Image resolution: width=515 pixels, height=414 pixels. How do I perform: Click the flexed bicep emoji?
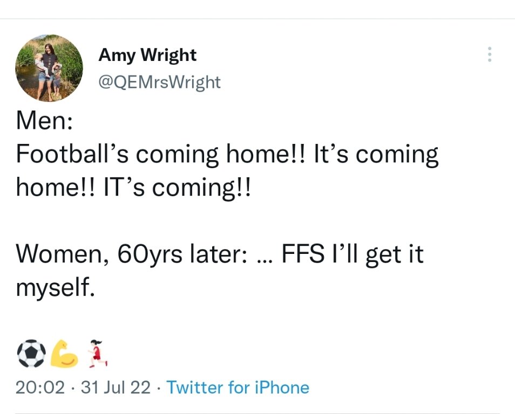[65, 353]
